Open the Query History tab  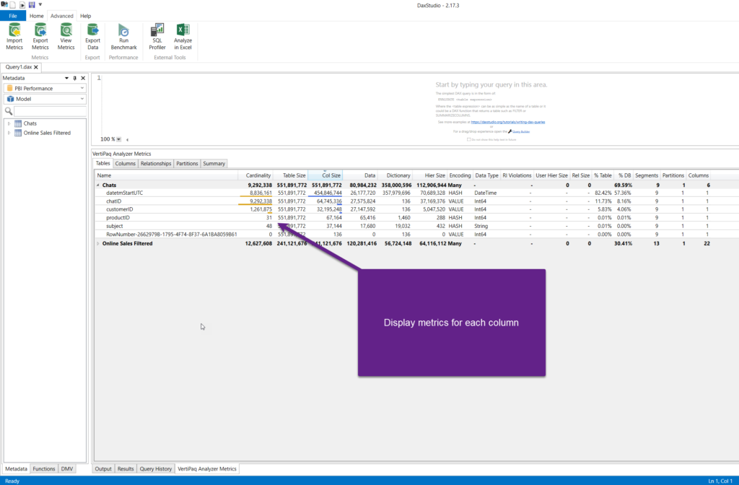156,469
